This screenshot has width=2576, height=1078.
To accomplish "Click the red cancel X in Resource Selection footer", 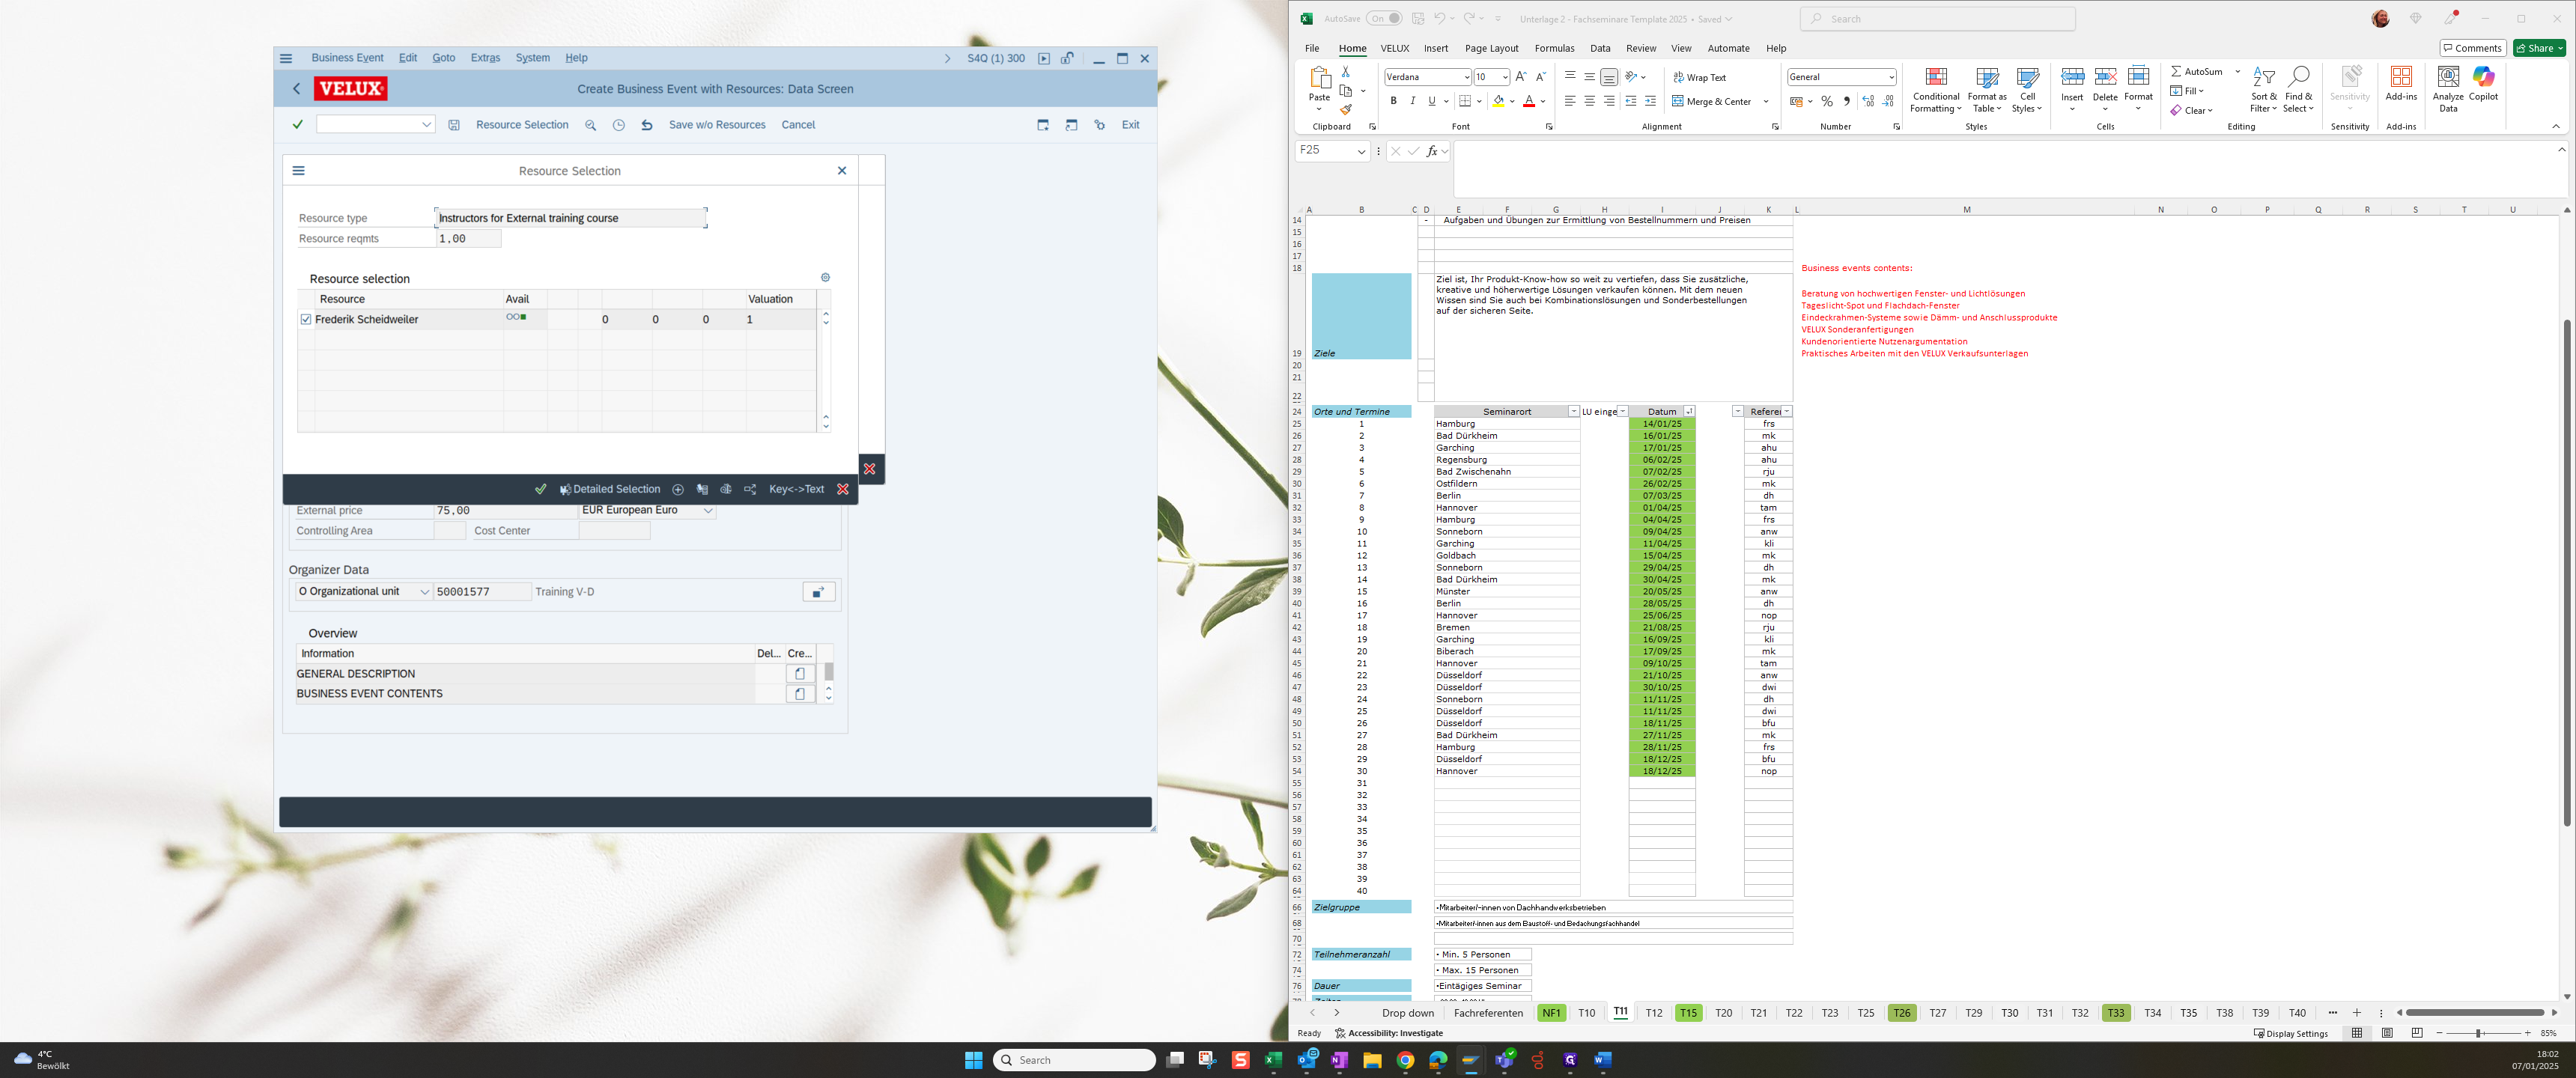I will (x=843, y=489).
